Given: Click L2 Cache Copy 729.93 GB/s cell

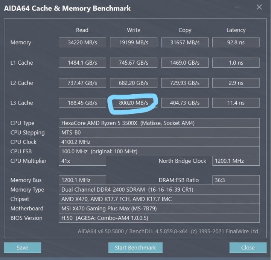Looking at the screenshot, I should click(x=185, y=83).
